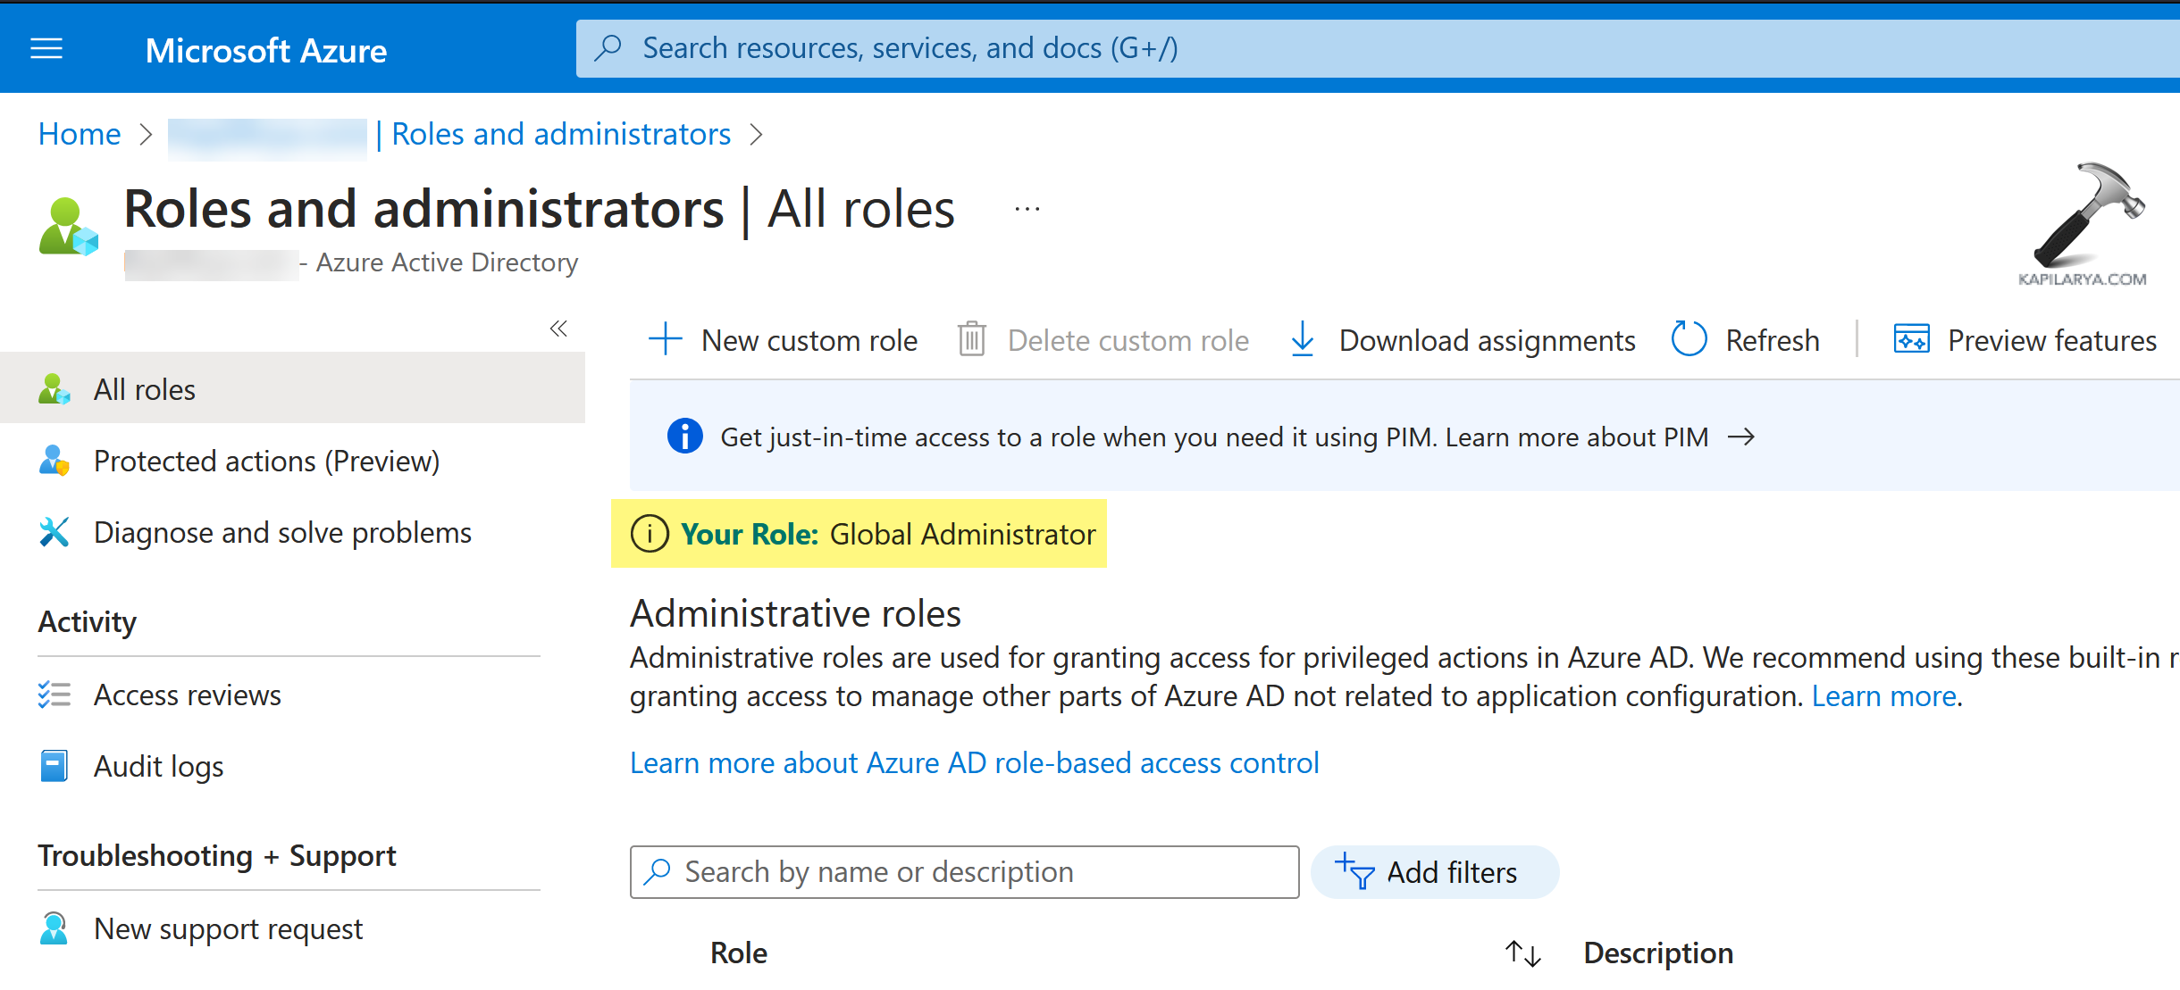Open Audit logs from sidebar

[158, 767]
